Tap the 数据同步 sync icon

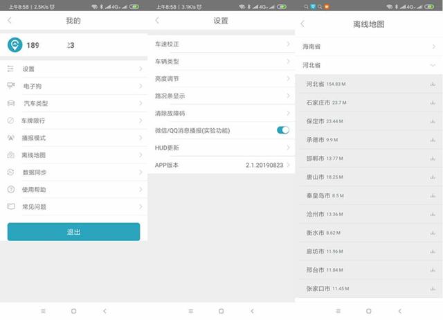(10, 172)
